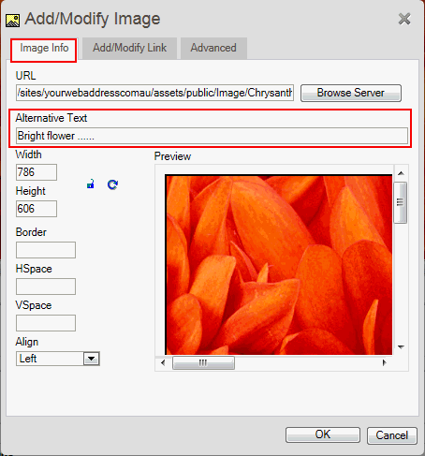Click the Cancel button
This screenshot has height=456, width=425.
(x=392, y=435)
